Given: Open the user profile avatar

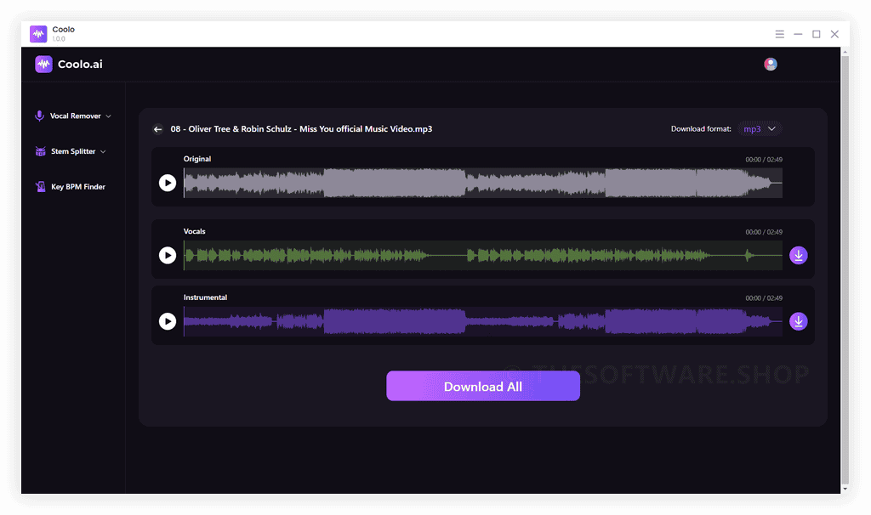Looking at the screenshot, I should (771, 65).
